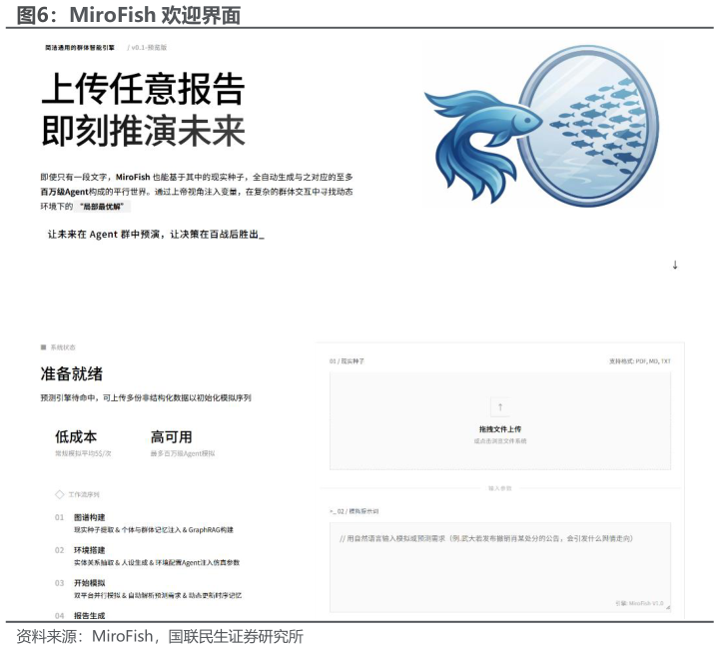This screenshot has width=719, height=649.
Task: Click the down arrow scroll indicator
Action: tap(674, 265)
